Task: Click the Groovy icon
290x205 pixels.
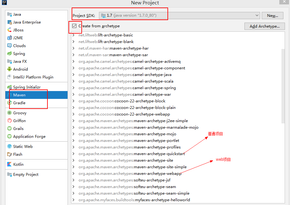Action: point(9,113)
